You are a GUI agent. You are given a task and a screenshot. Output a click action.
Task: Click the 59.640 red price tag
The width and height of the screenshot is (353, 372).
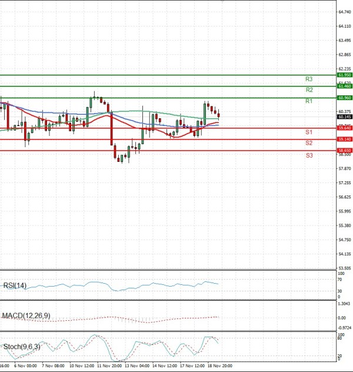(344, 128)
